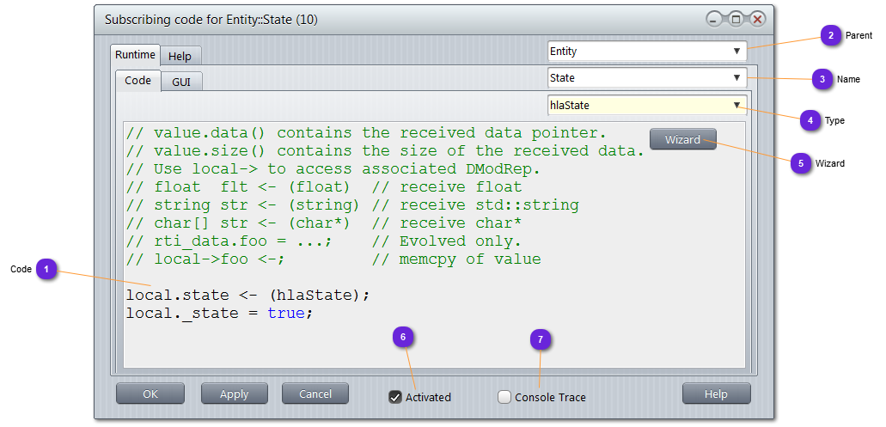Switch to the GUI sub-tab

(x=181, y=82)
